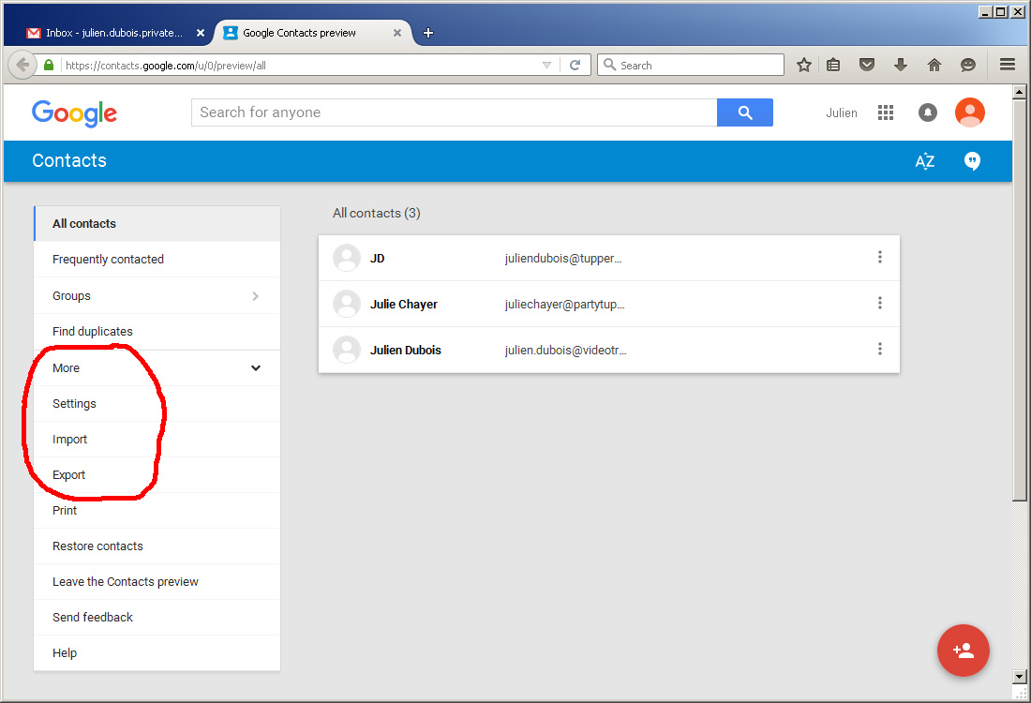Select Frequently contacted in sidebar
Image resolution: width=1031 pixels, height=703 pixels.
click(x=108, y=260)
